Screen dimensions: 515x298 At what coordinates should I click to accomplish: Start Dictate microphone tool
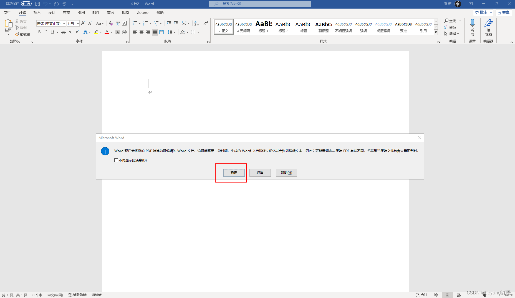tap(472, 27)
